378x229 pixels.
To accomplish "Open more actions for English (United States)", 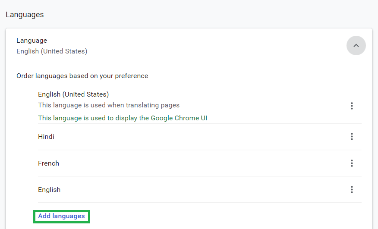I will [352, 106].
